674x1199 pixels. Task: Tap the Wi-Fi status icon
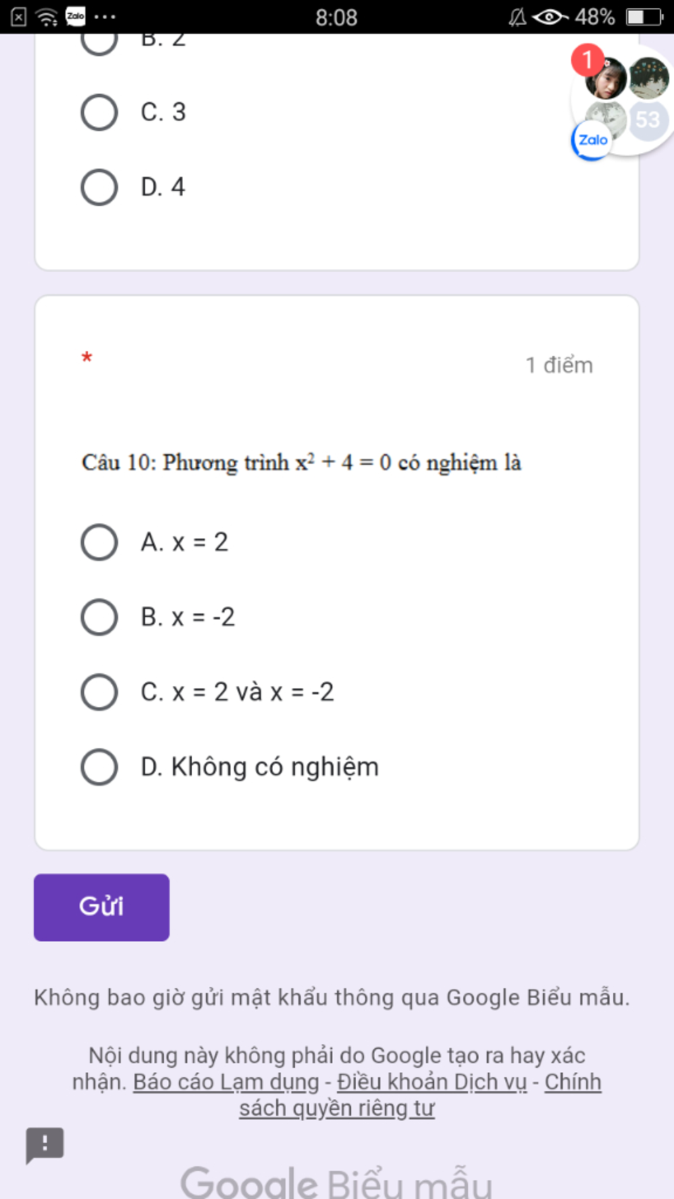[47, 16]
